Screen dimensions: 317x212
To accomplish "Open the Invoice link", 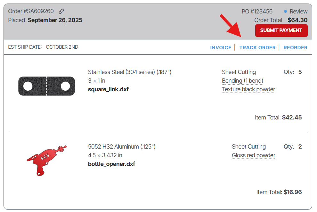I will coord(221,47).
